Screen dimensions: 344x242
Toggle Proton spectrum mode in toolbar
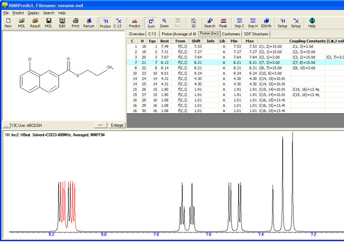click(x=105, y=23)
